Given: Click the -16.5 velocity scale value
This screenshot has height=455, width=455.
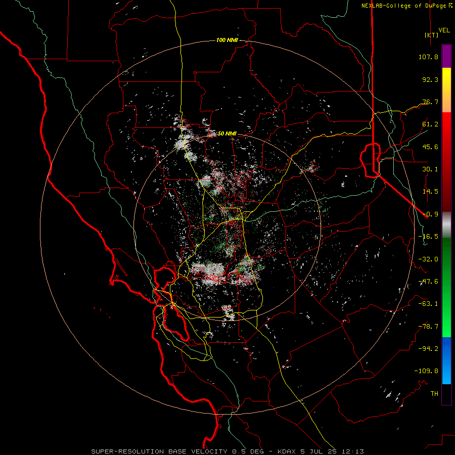Looking at the screenshot, I should coord(428,237).
